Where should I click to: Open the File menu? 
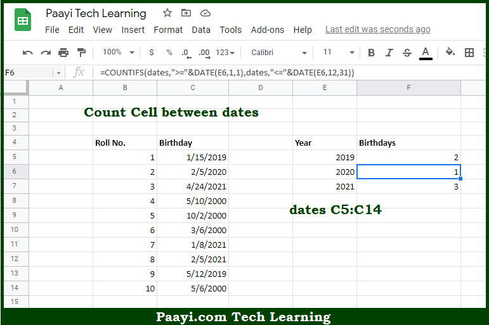(x=52, y=30)
